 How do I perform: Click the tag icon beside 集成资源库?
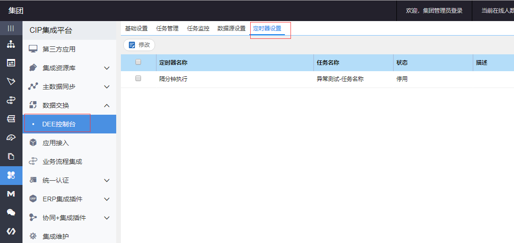[33, 68]
